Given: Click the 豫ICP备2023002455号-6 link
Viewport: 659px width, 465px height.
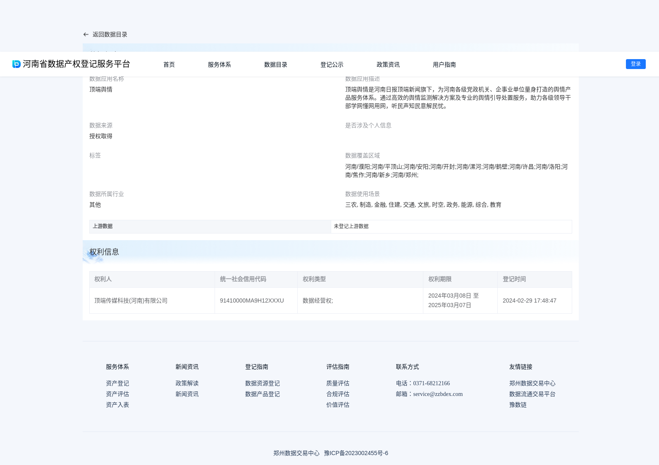Looking at the screenshot, I should (x=356, y=453).
